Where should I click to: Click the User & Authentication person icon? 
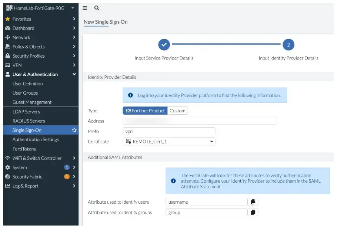(7, 74)
